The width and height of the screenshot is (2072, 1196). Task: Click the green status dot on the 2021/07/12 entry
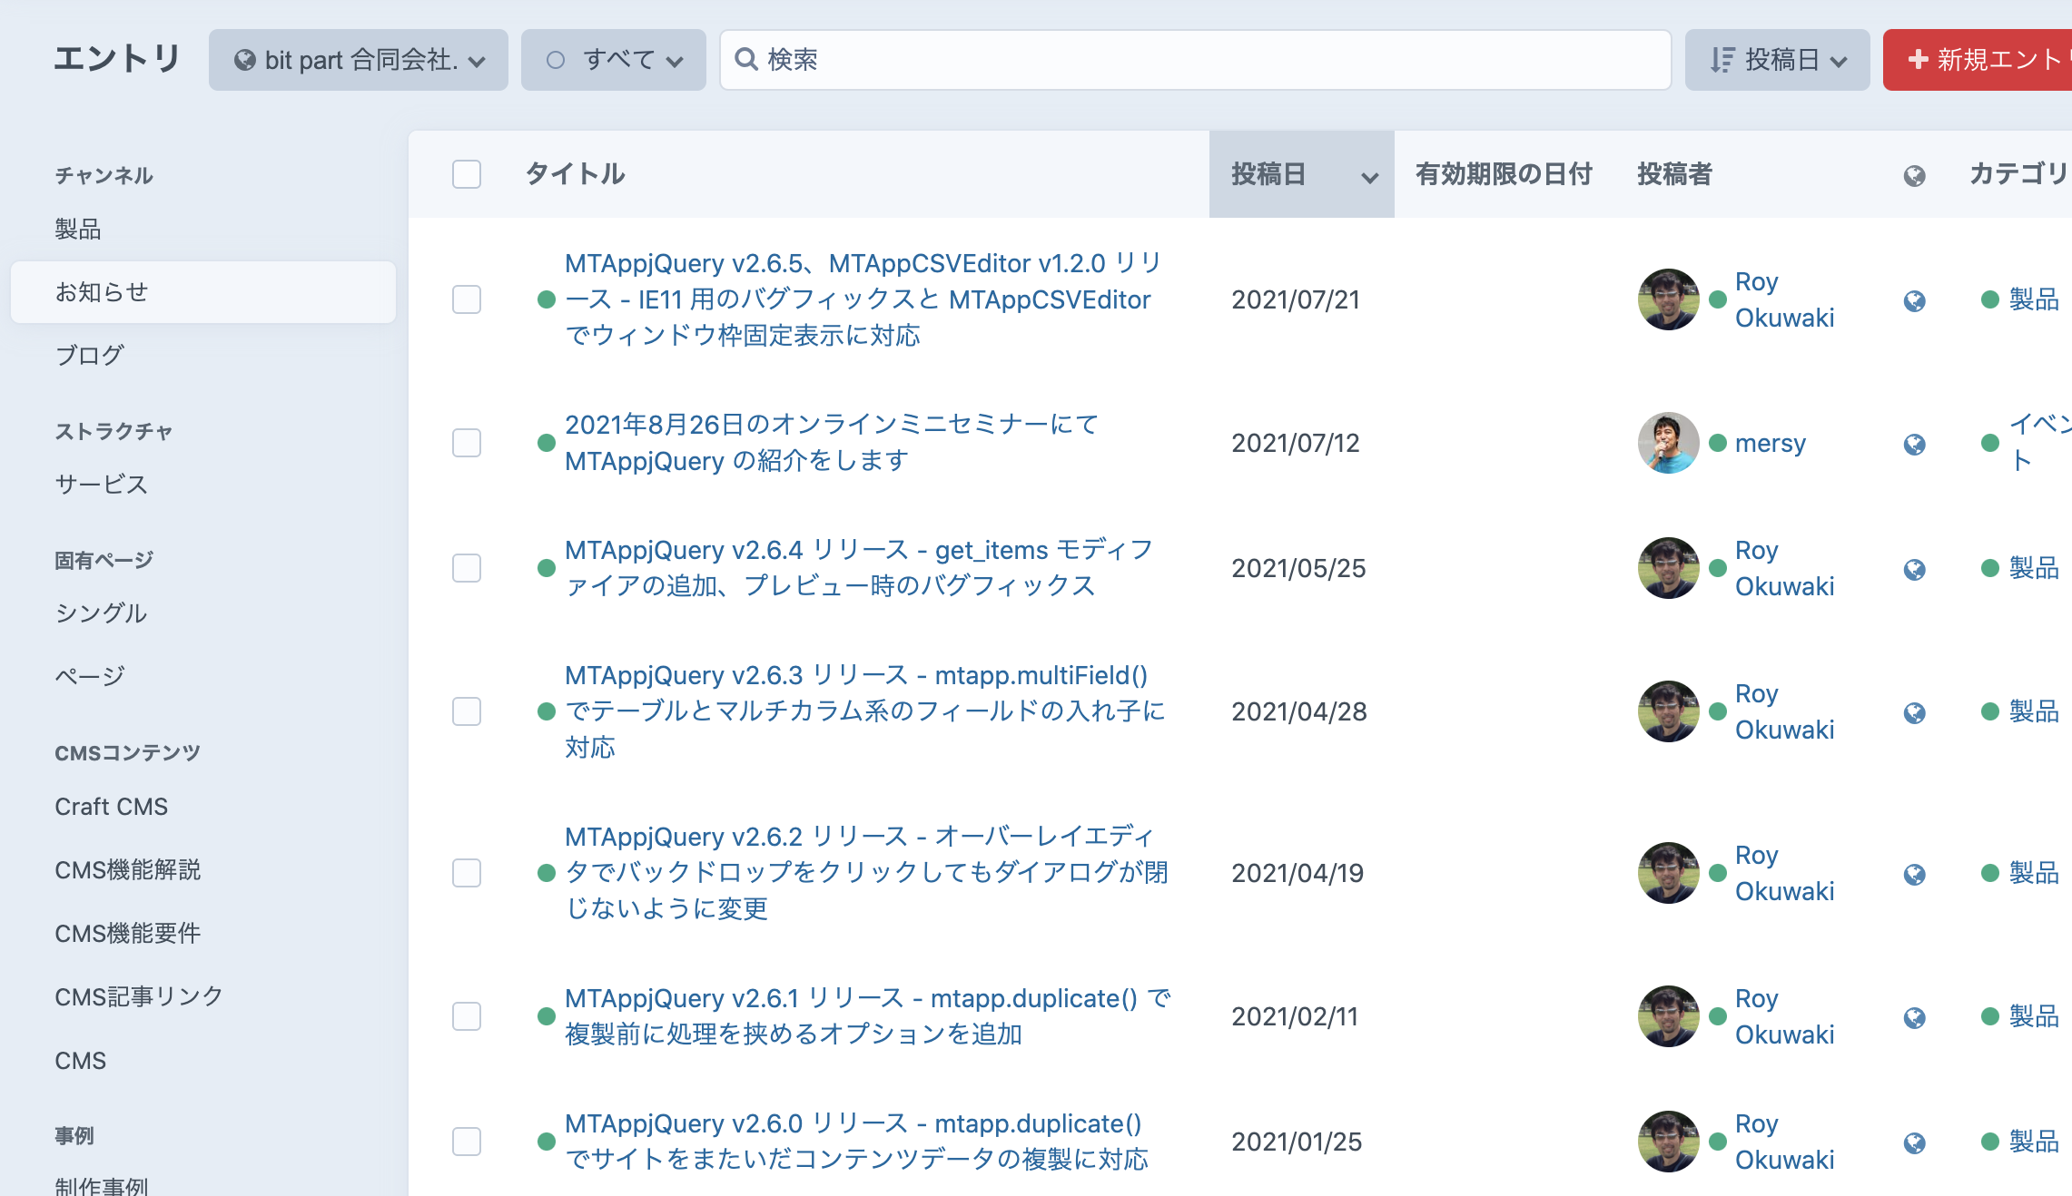(x=546, y=443)
